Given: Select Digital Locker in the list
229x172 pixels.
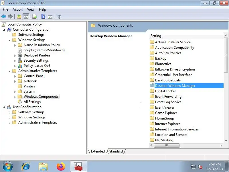Looking at the screenshot, I should 165,91.
